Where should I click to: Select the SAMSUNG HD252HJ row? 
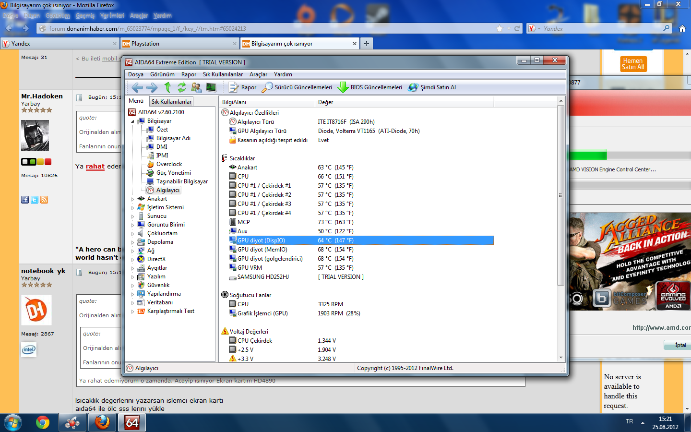click(x=357, y=277)
